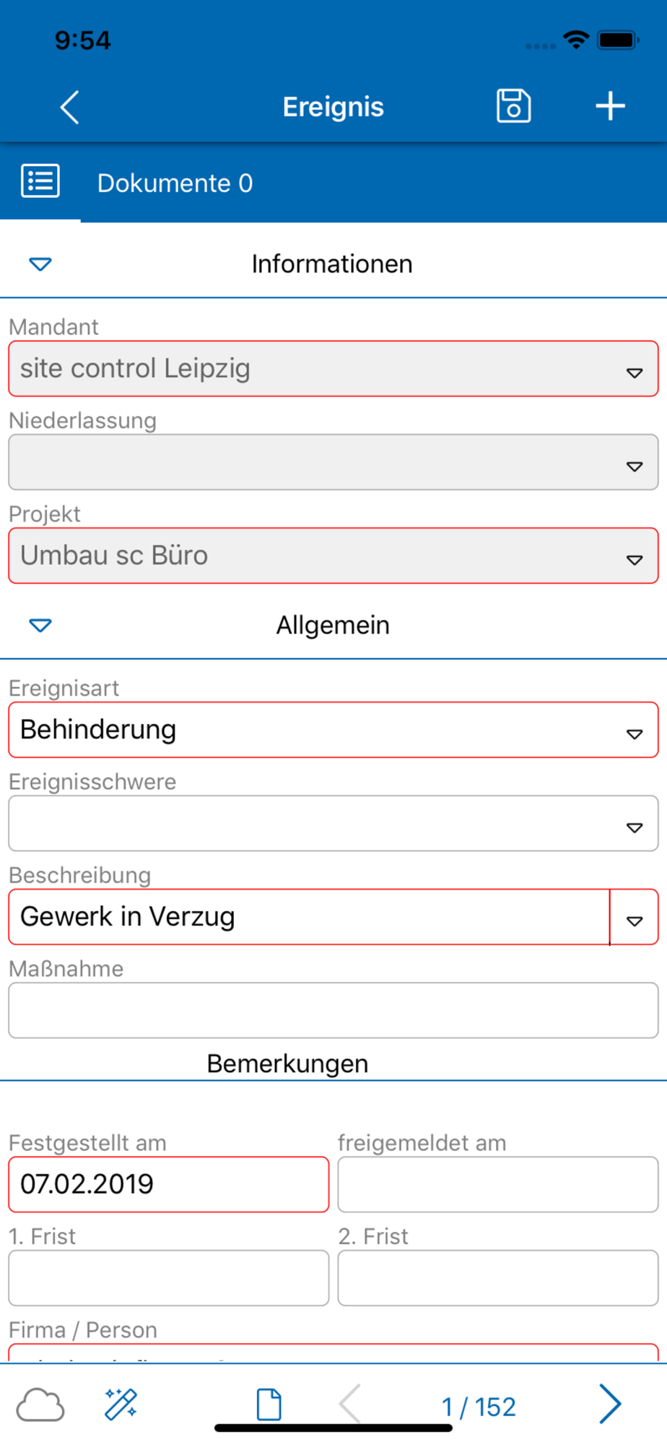Open the Mandant dropdown
The height and width of the screenshot is (1445, 667).
(333, 368)
